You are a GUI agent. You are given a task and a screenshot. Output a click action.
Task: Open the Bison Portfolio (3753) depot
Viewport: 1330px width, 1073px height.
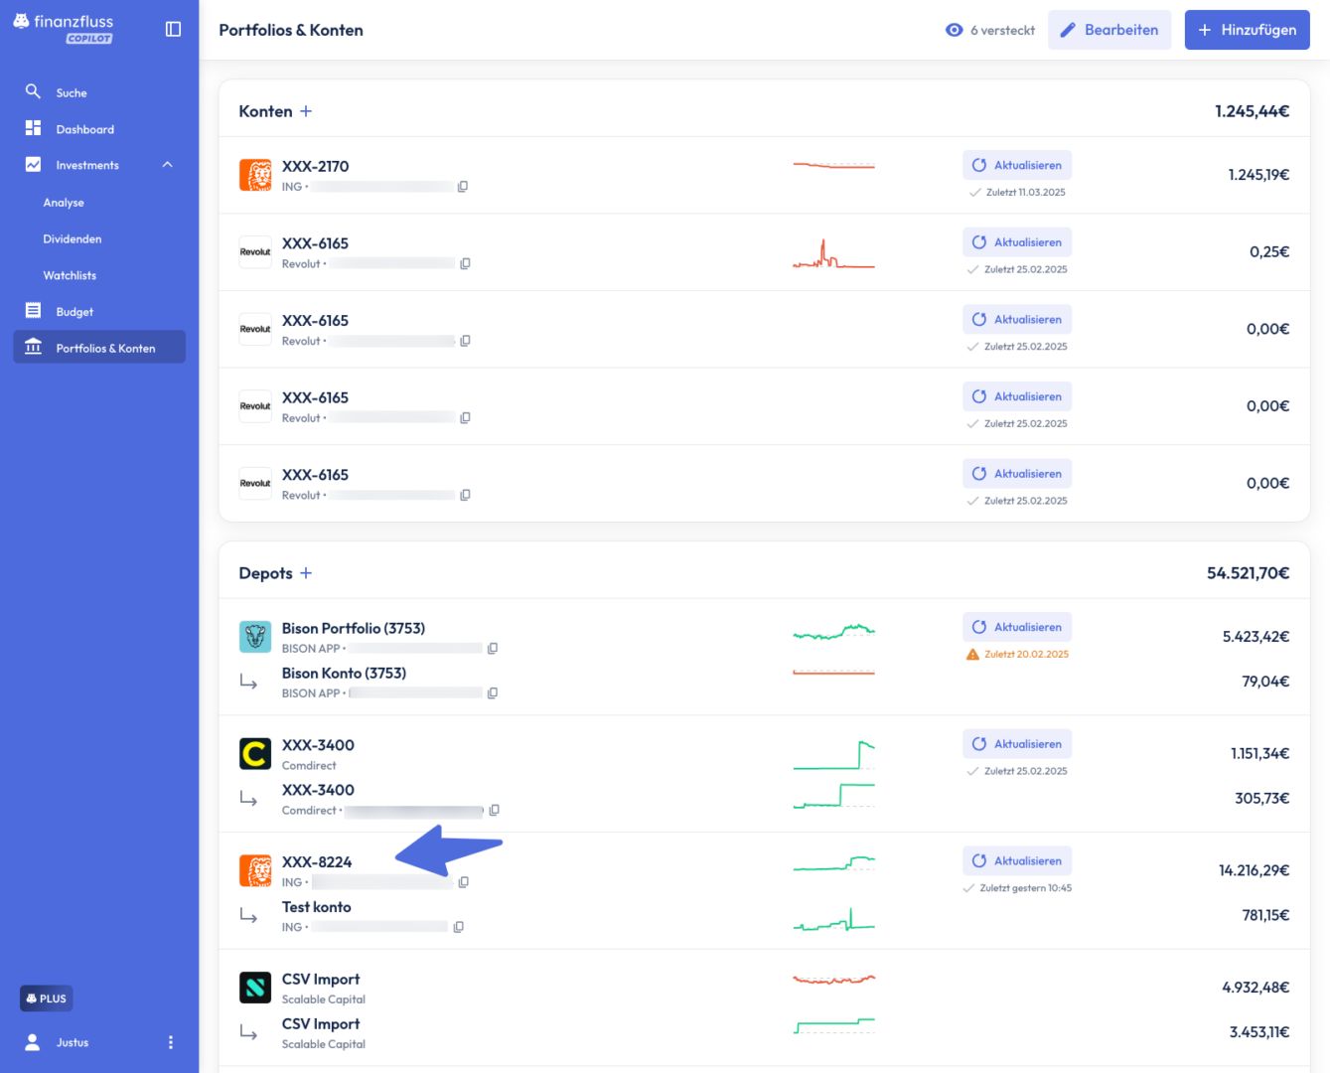coord(354,629)
